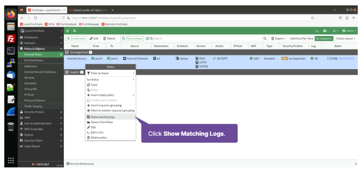Open the Files manager dock icon
362x179 pixels.
(11, 27)
